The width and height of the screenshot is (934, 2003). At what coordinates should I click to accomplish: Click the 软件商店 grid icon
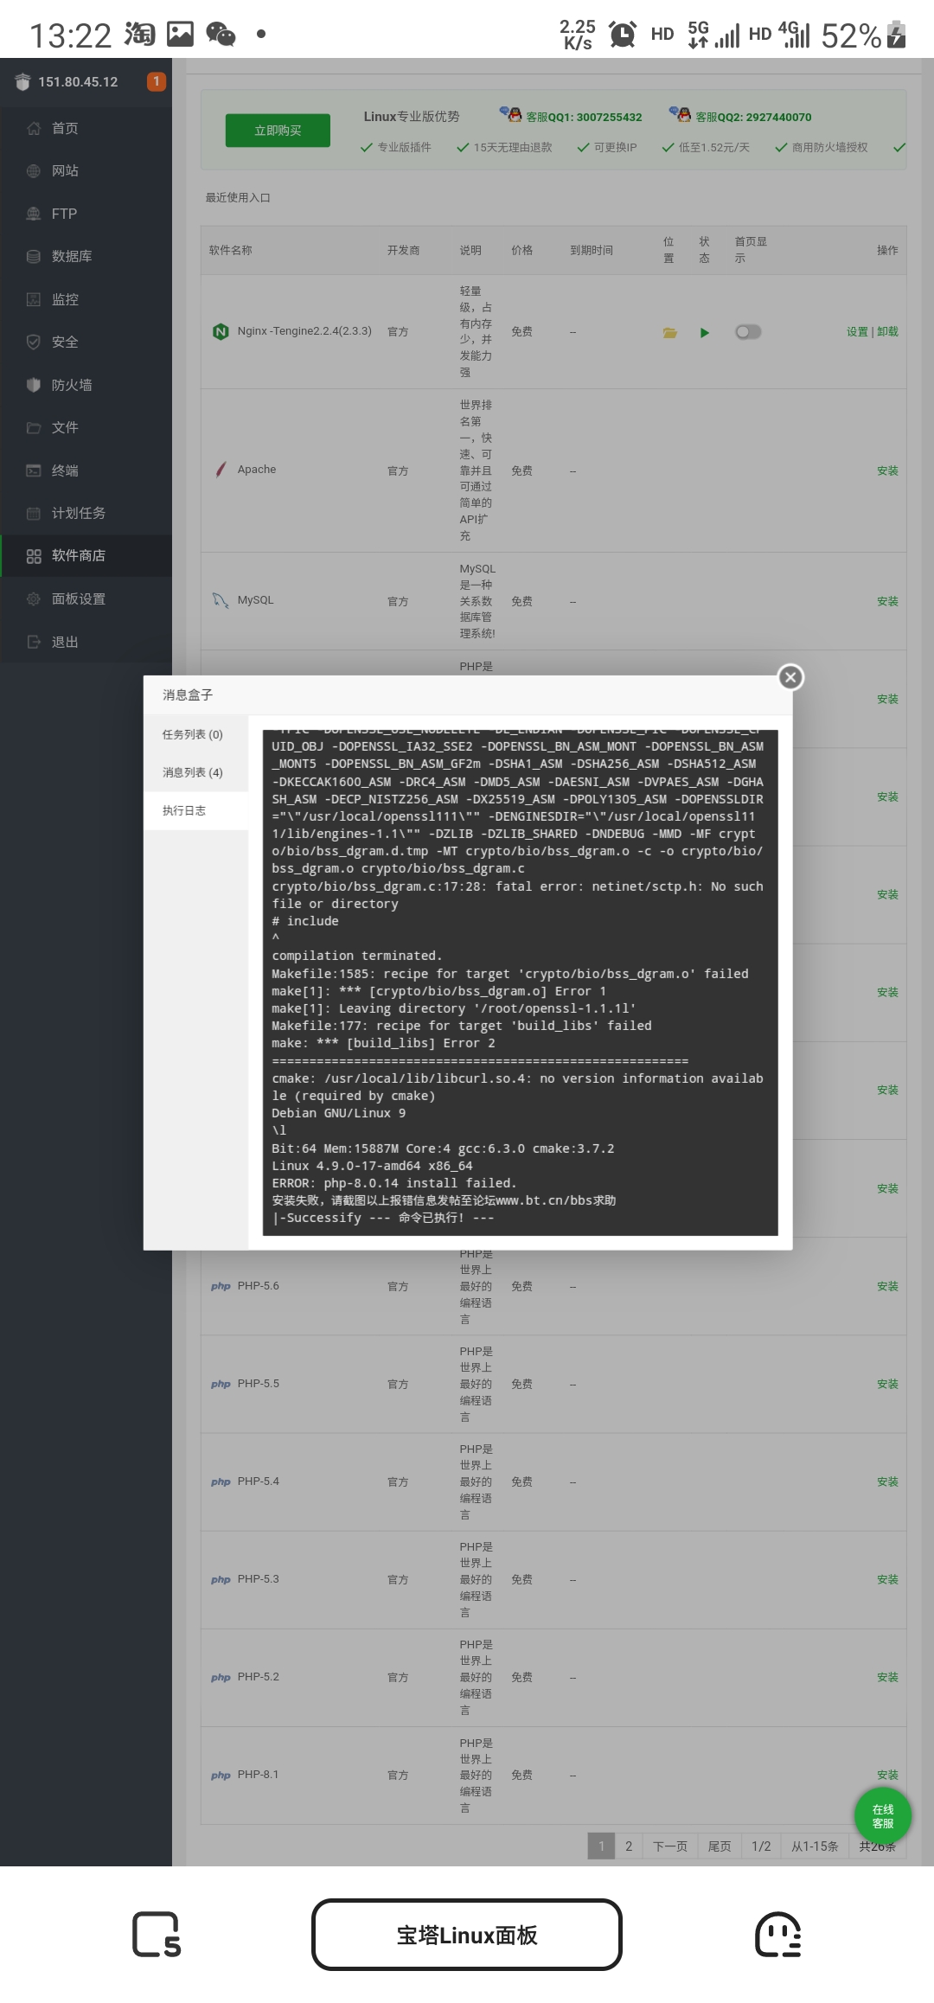[34, 556]
